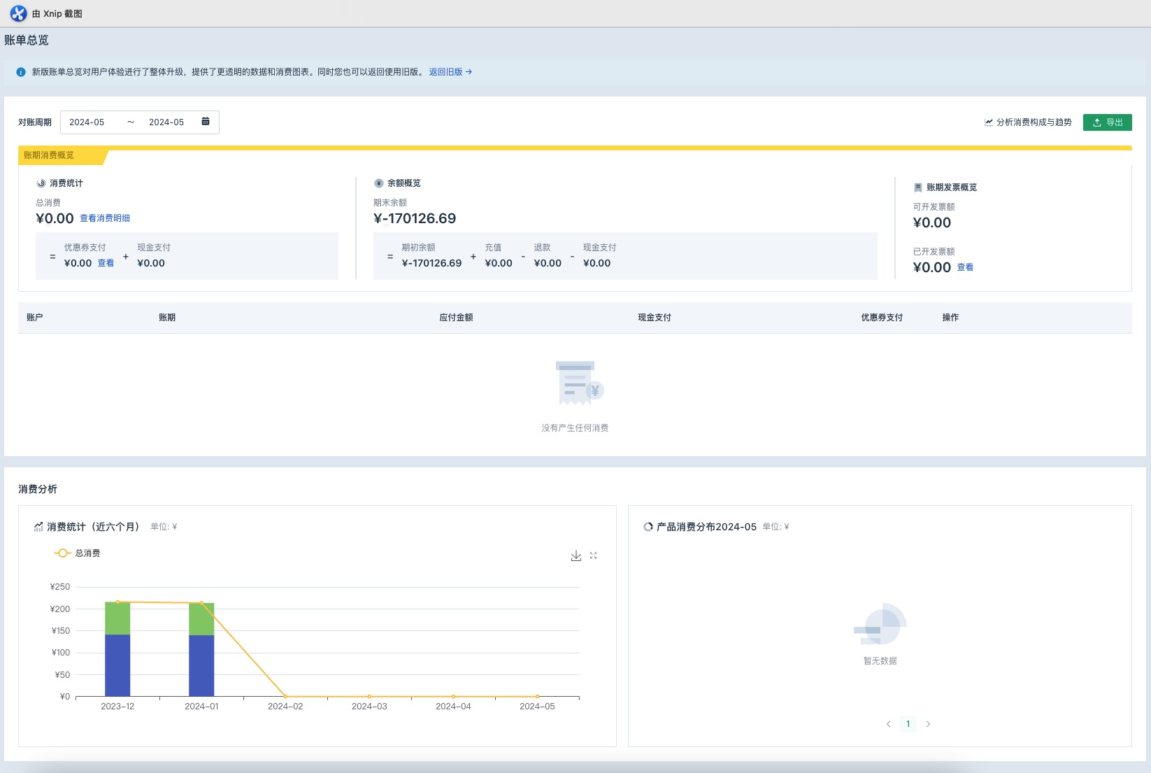
Task: Open 分析消费构成与趋势 analysis link
Action: pos(1028,122)
